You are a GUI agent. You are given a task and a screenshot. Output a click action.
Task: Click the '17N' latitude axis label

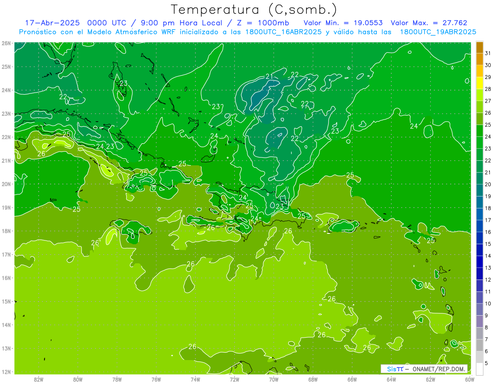pos(6,255)
